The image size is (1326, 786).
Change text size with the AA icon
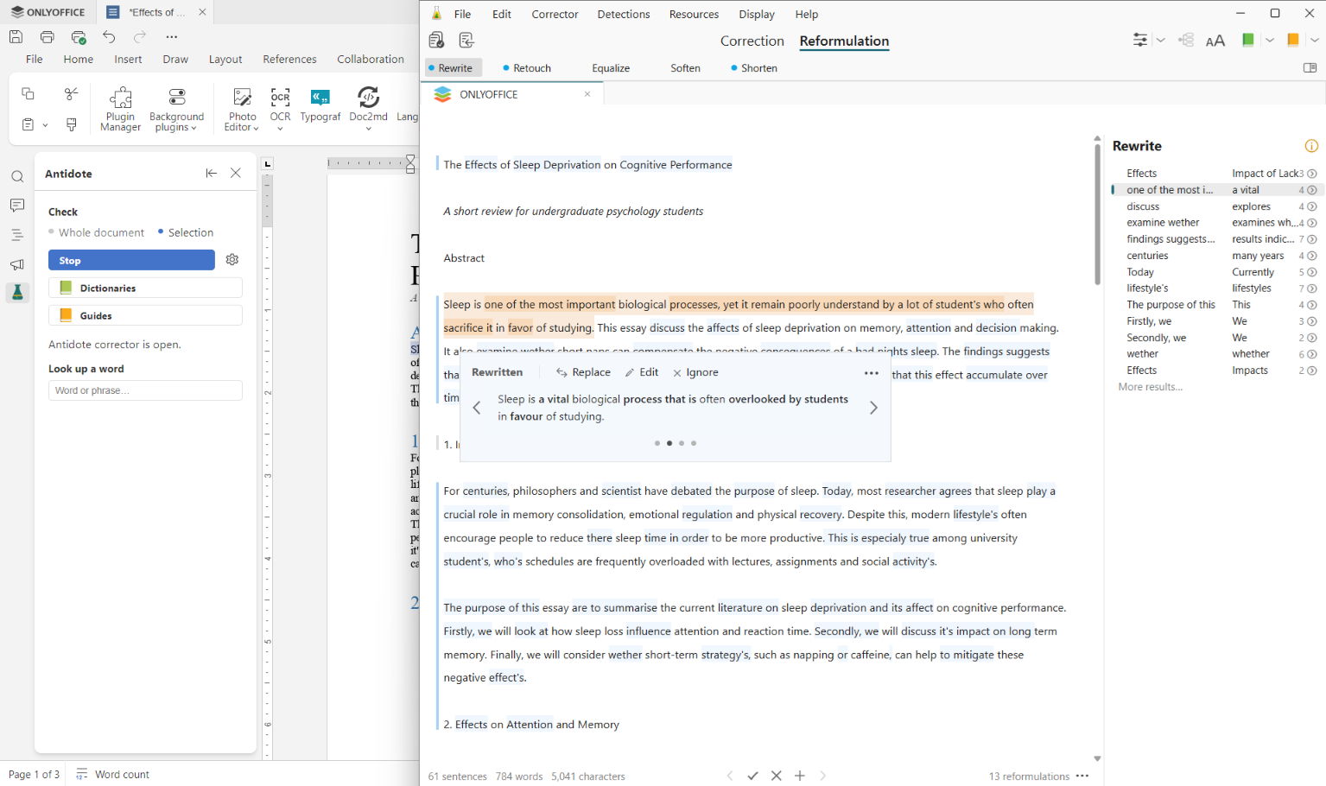pyautogui.click(x=1215, y=41)
